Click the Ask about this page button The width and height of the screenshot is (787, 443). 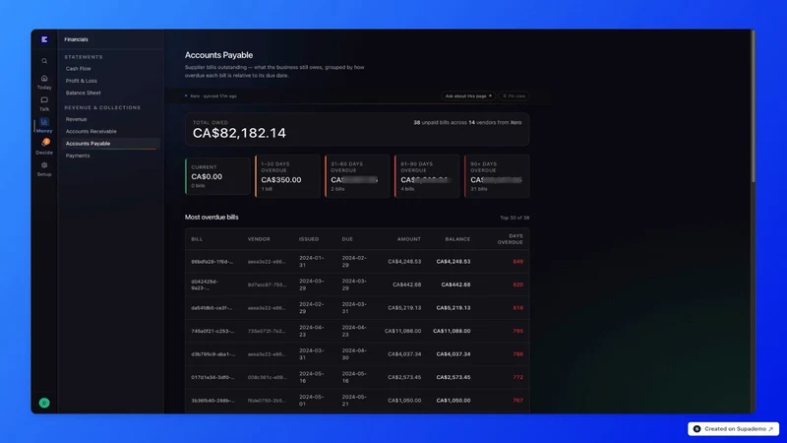coord(468,95)
